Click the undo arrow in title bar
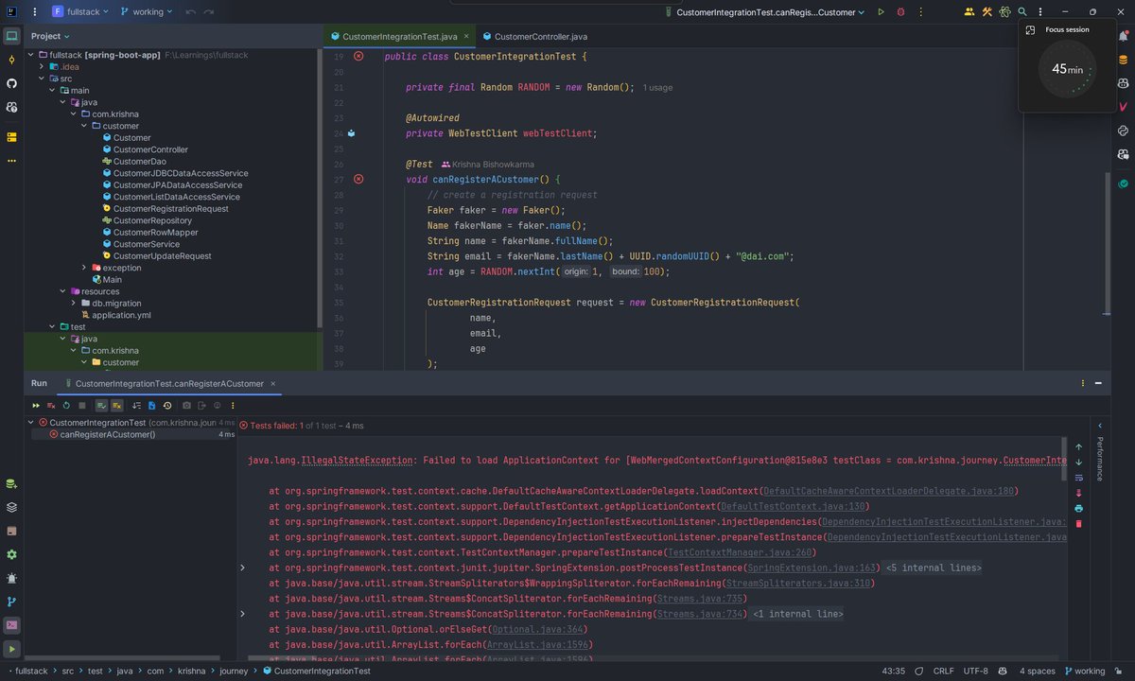This screenshot has width=1135, height=681. point(191,11)
